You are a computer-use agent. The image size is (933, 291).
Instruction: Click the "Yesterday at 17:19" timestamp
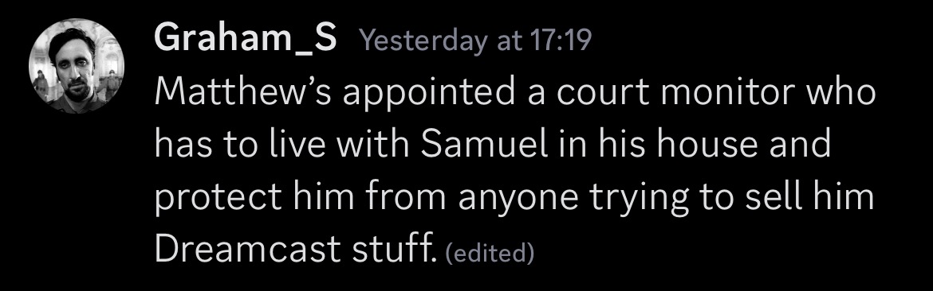tap(476, 41)
